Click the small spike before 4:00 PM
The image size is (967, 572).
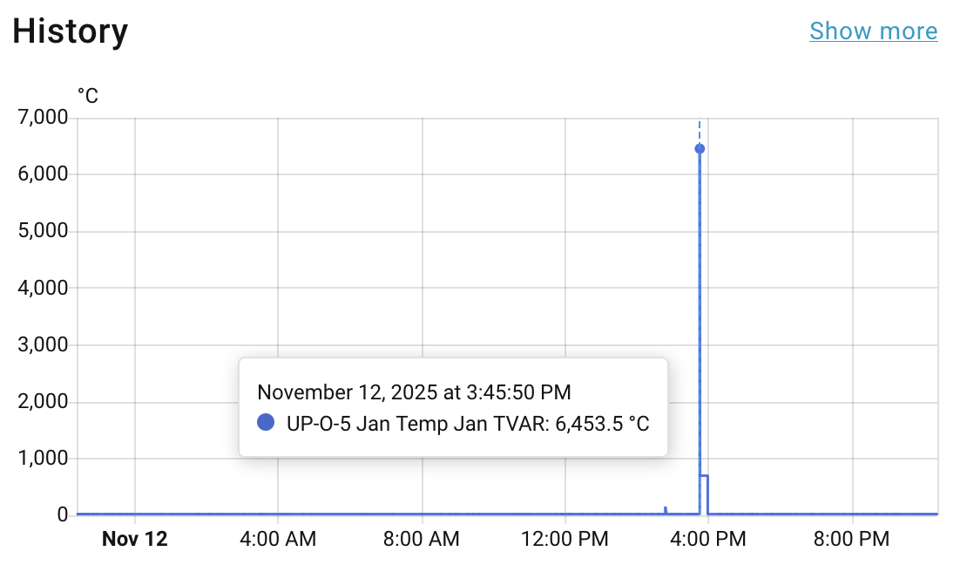pos(666,509)
